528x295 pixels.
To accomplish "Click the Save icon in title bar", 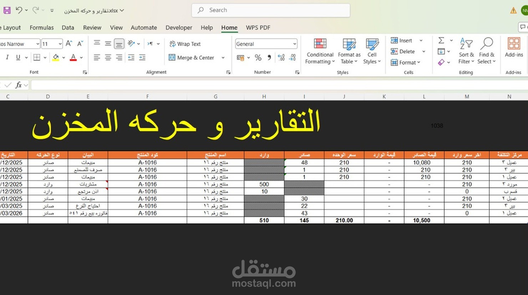I will pos(7,10).
